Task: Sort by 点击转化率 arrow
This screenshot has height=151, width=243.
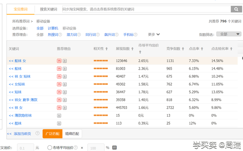Action: [x=231, y=49]
